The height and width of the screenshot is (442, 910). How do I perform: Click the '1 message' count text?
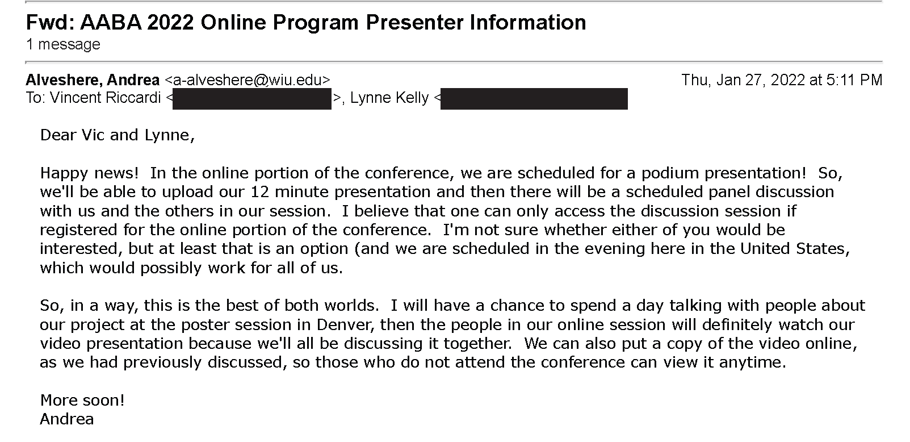(63, 44)
